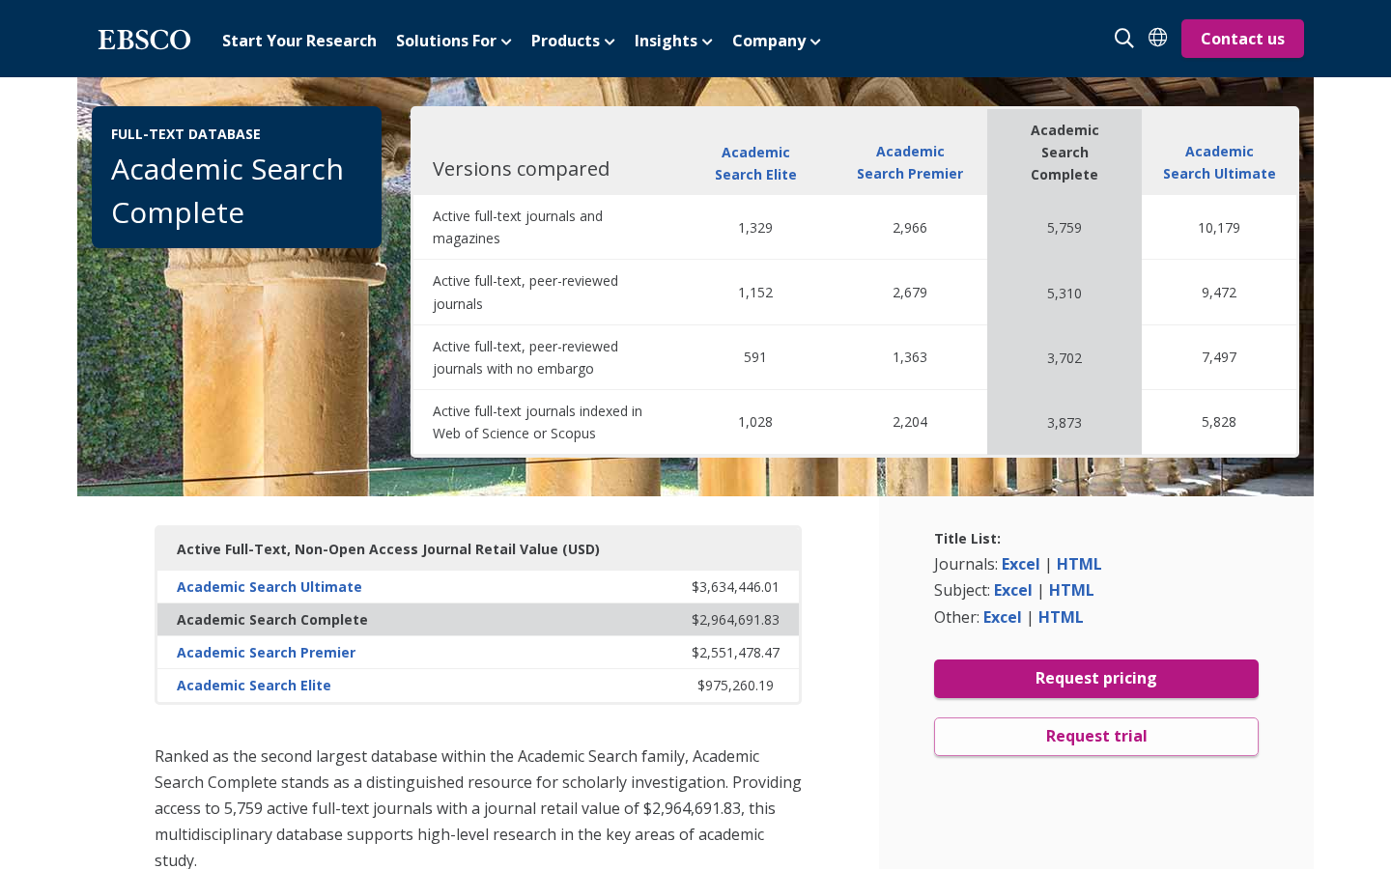Click the Academic Search Complete retail value row label
The width and height of the screenshot is (1391, 869).
pyautogui.click(x=272, y=620)
